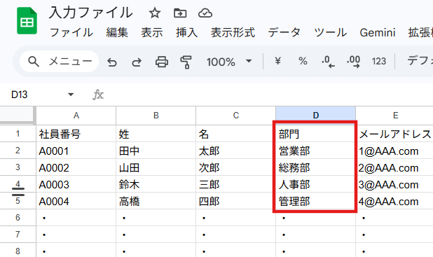
Task: Open the 表示形式 menu
Action: pos(233,33)
